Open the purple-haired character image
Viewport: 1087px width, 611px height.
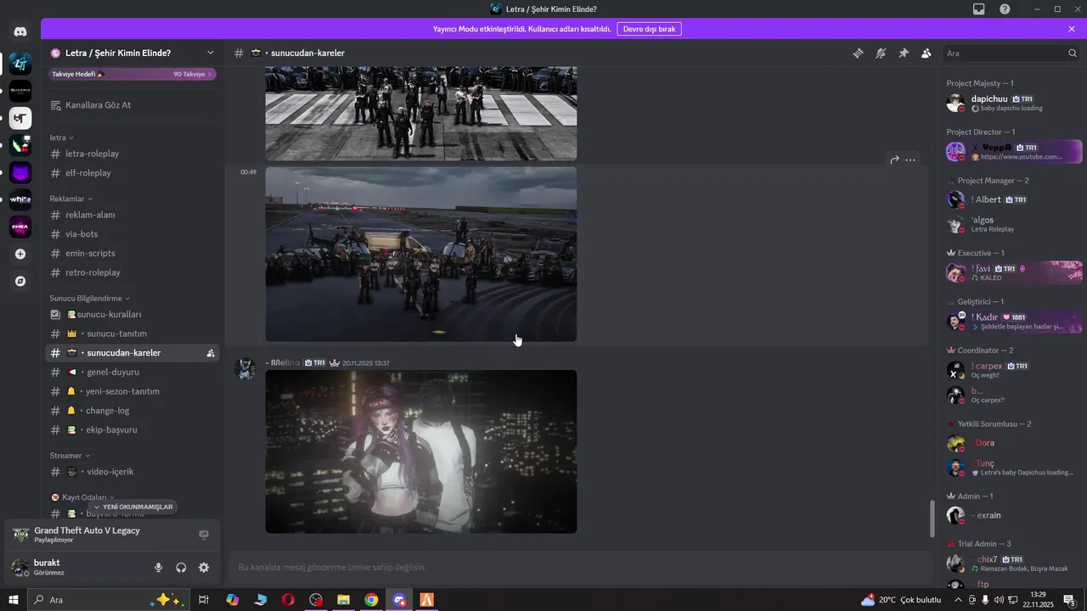421,451
